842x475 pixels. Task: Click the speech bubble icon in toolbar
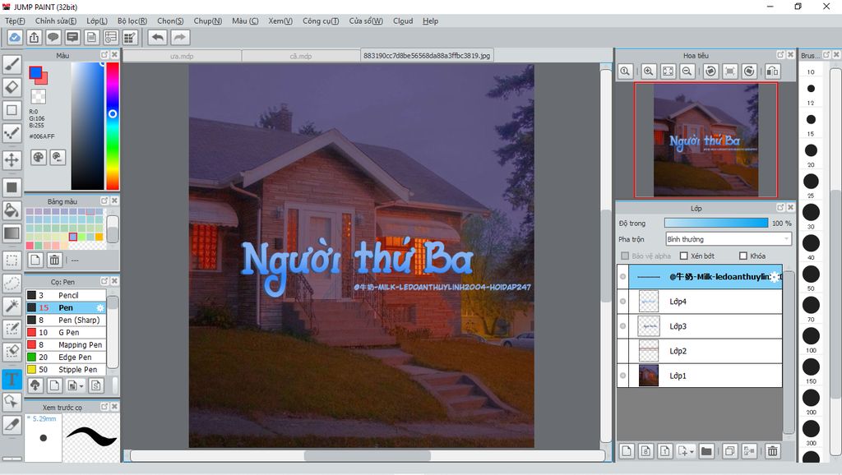(53, 37)
